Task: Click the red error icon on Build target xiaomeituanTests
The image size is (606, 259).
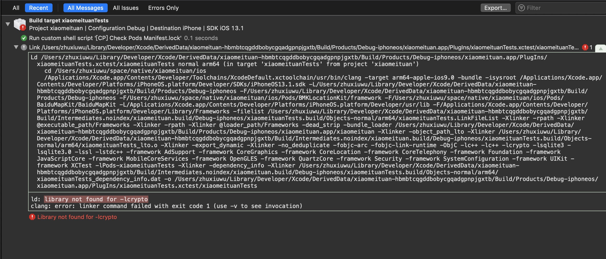Action: tap(23, 27)
